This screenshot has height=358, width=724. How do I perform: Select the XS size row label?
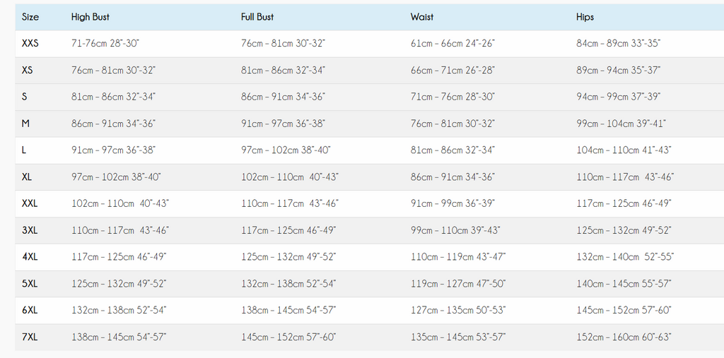pyautogui.click(x=28, y=71)
